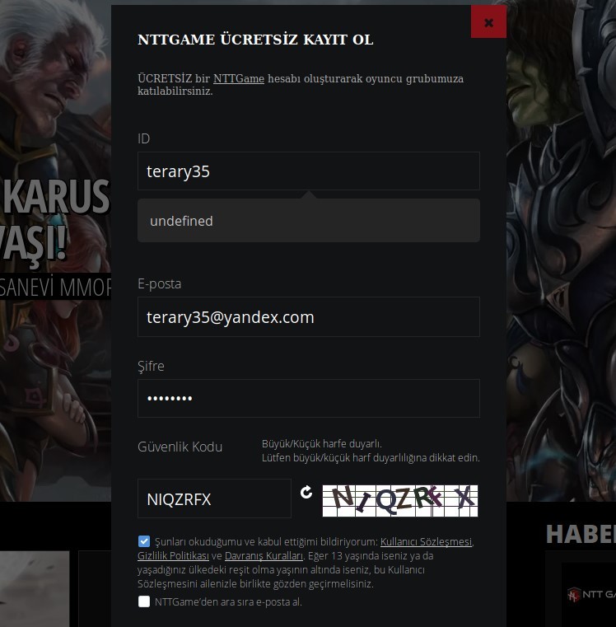Uncheck the user agreement acceptance checkbox
This screenshot has height=627, width=616.
pos(144,541)
